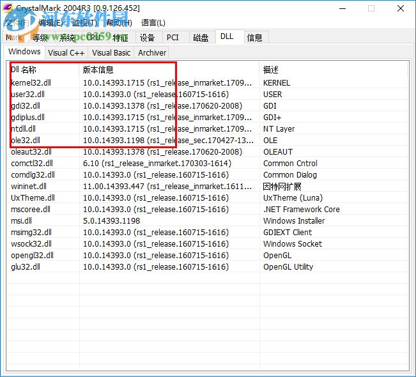Click the 11.00.14393.447 version of wininet.dll
This screenshot has width=416, height=377.
click(x=167, y=186)
